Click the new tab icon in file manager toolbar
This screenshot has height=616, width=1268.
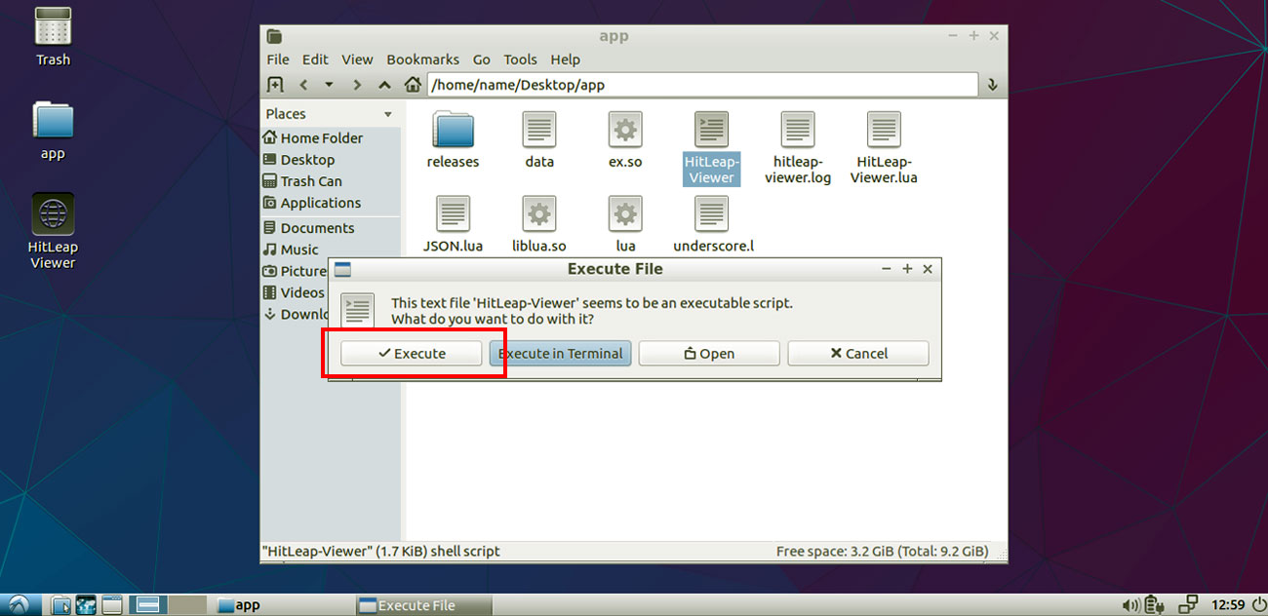pyautogui.click(x=275, y=85)
